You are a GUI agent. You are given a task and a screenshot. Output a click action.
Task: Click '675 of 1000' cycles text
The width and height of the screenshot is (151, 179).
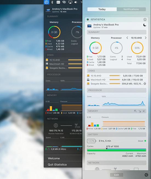(112, 146)
